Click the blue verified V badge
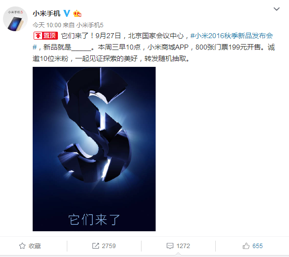 pyautogui.click(x=67, y=13)
